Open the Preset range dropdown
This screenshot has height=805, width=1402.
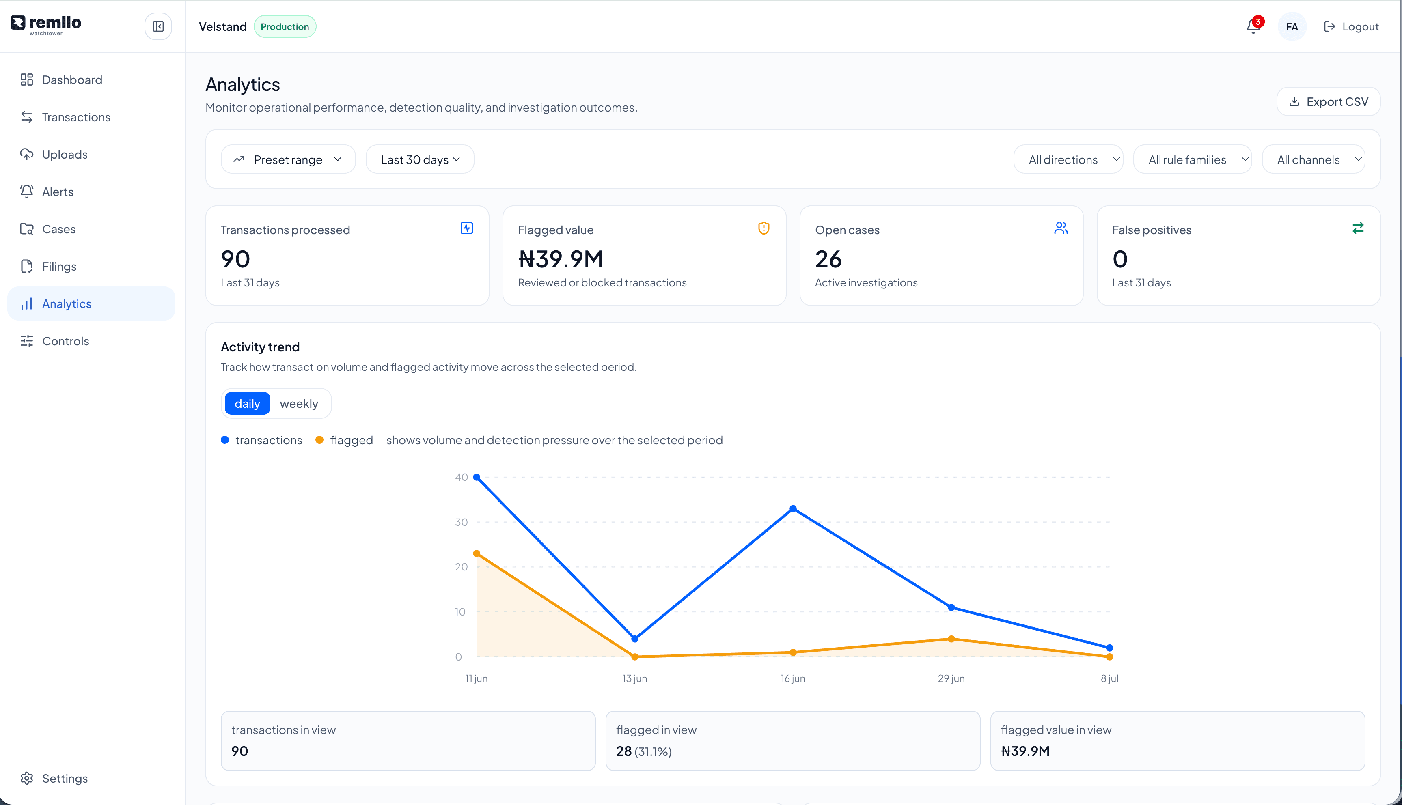[288, 159]
